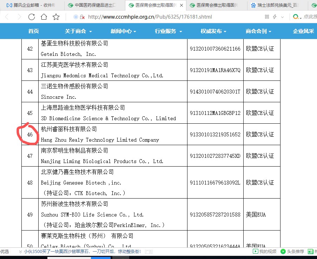Click the address bar URL field

click(150, 17)
